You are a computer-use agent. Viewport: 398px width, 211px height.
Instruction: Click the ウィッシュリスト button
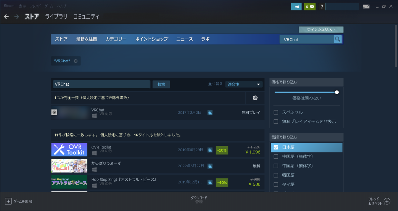pos(321,29)
